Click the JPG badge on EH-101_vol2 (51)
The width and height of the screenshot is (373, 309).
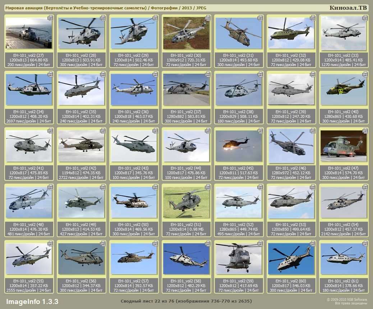click(x=208, y=187)
